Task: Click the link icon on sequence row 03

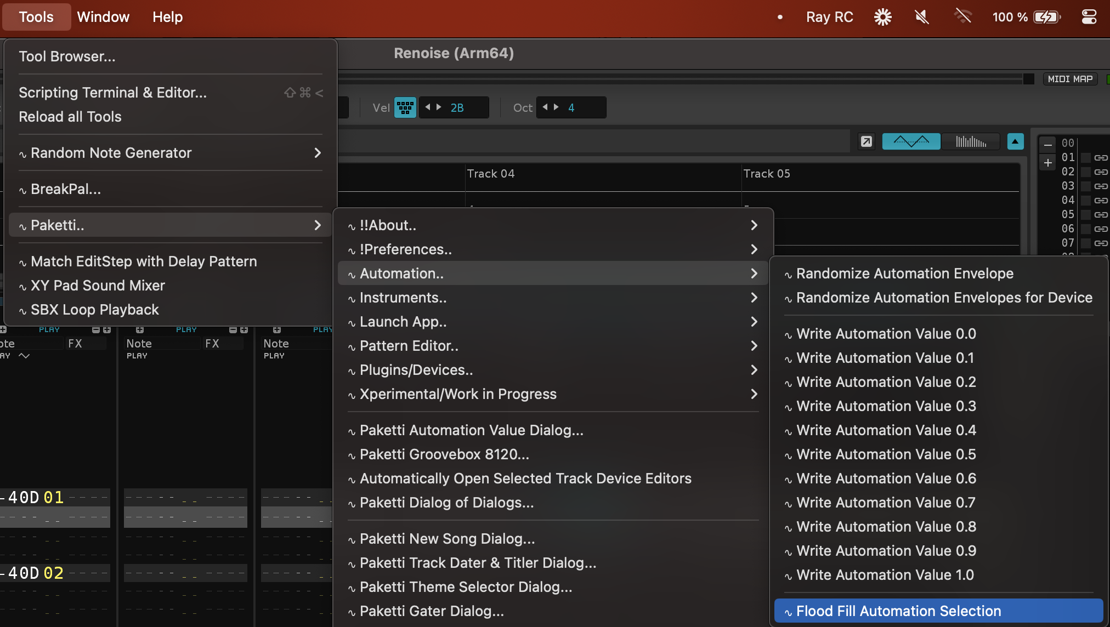Action: click(1101, 186)
